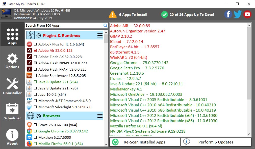Collapse the Browsers category

[39, 116]
